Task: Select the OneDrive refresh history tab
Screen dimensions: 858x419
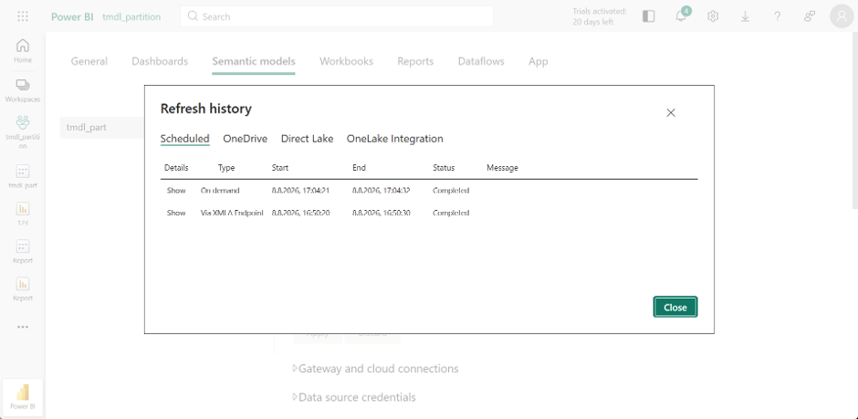Action: click(246, 139)
